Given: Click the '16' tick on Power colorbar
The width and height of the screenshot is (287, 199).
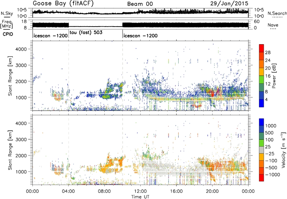Looking at the screenshot, I should (268, 76).
